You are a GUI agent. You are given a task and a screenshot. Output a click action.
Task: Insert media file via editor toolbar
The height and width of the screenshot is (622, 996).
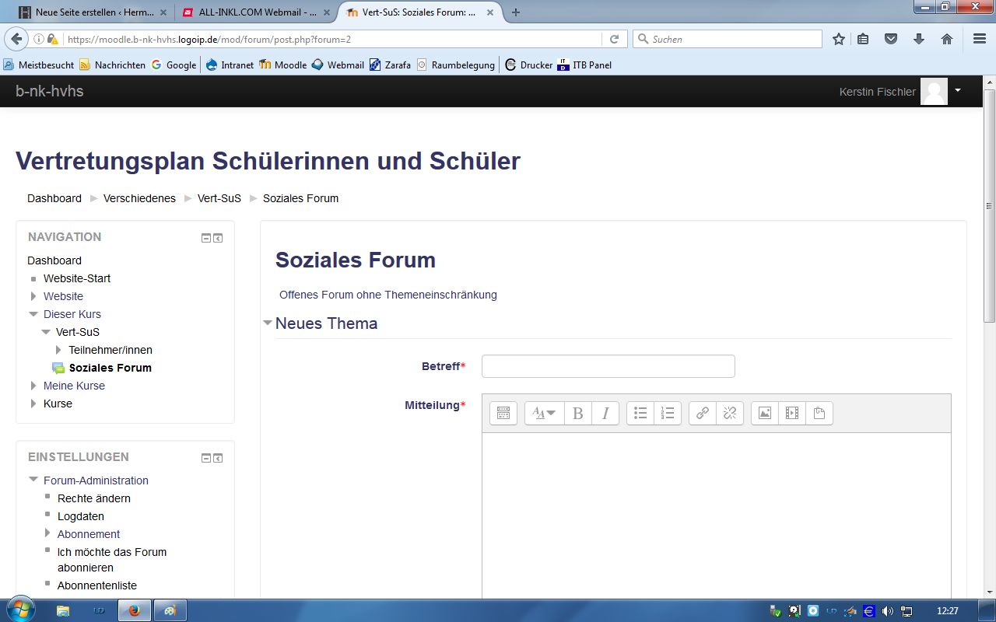click(x=792, y=414)
